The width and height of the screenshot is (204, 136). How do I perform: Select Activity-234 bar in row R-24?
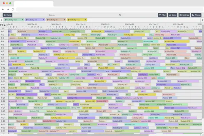click(91, 108)
